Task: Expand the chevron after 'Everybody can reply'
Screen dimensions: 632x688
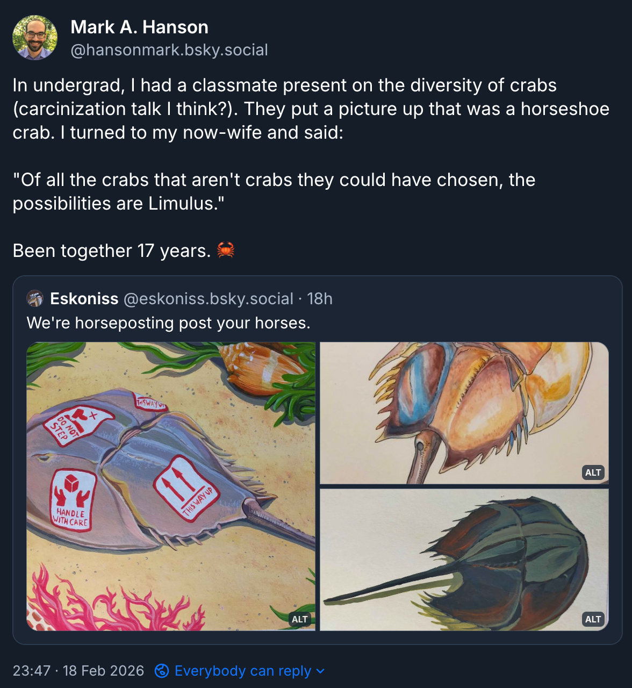Action: [321, 671]
